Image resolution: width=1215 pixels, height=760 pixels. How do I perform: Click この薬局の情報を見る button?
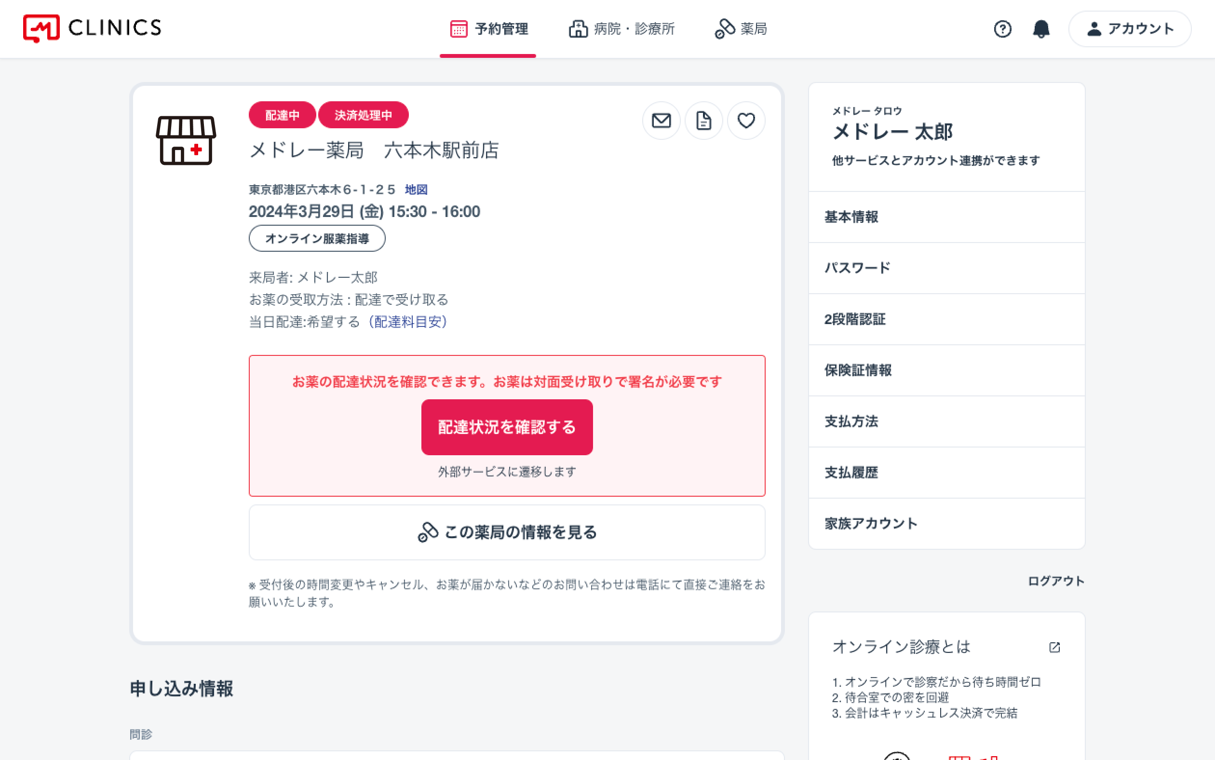[507, 532]
